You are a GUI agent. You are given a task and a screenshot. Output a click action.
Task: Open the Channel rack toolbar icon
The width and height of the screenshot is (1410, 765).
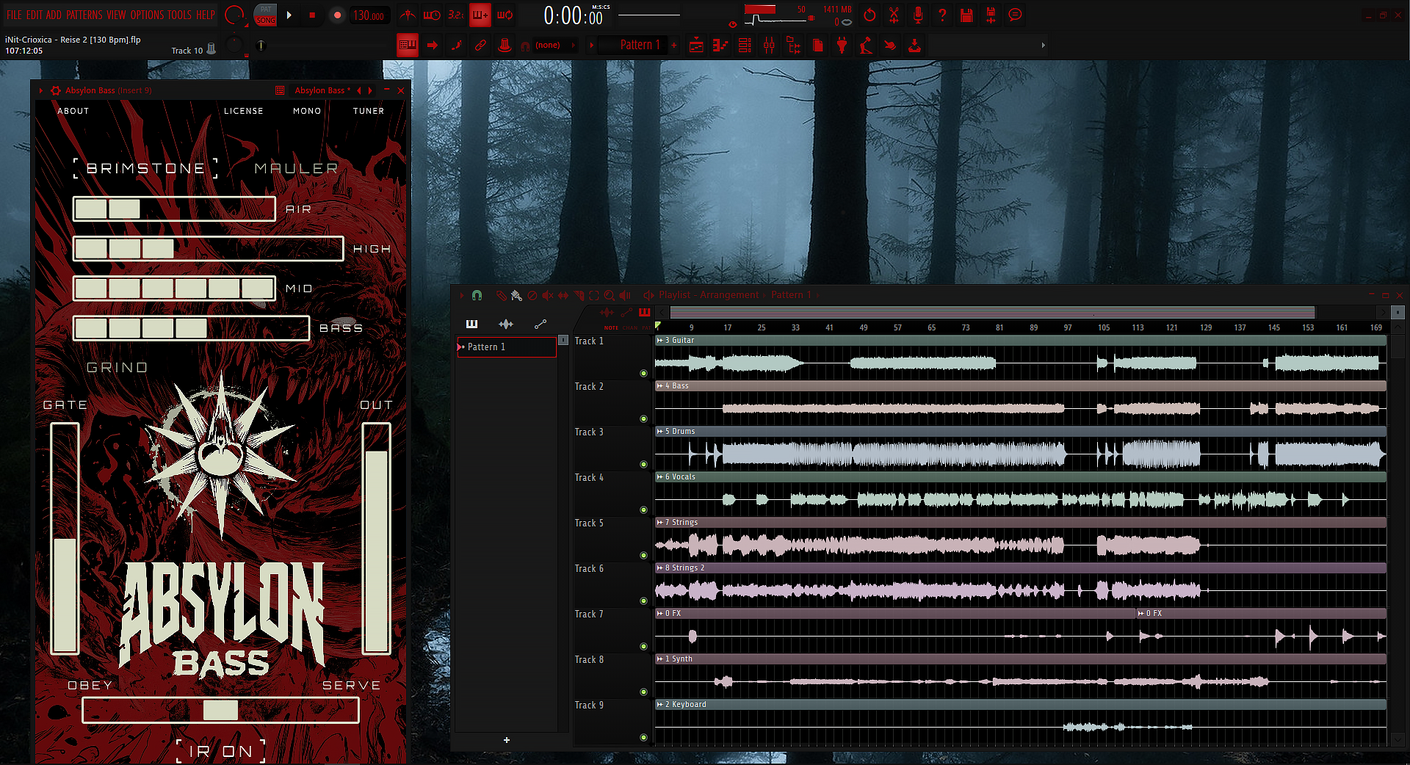coord(745,46)
